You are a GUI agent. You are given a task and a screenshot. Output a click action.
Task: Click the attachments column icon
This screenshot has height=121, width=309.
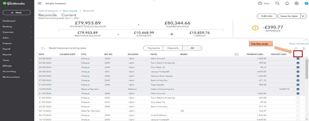click(237, 54)
